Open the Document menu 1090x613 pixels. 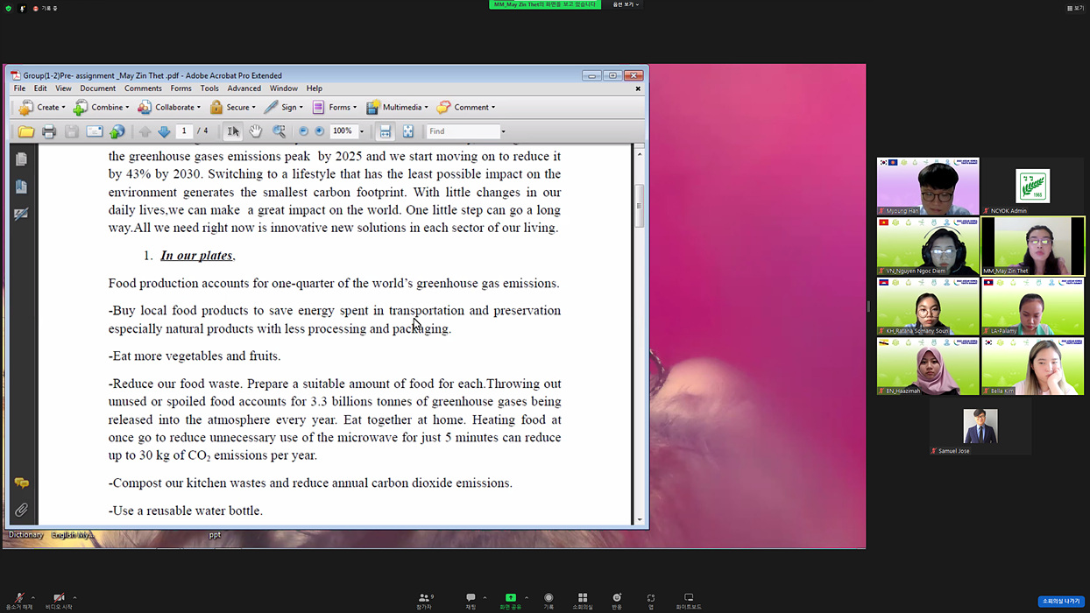coord(97,88)
